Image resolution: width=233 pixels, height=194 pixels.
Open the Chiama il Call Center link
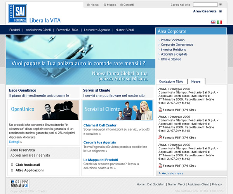100,125
